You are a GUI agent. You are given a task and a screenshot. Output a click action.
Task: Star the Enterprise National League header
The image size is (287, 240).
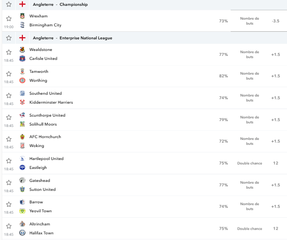point(9,38)
